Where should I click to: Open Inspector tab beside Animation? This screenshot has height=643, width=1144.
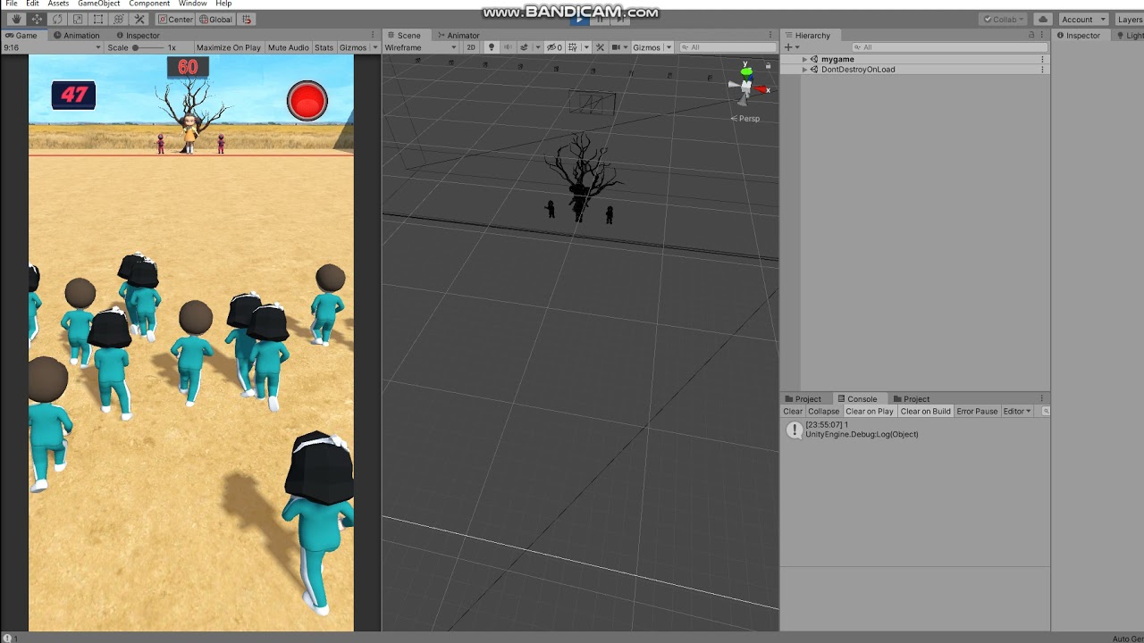[x=138, y=36]
